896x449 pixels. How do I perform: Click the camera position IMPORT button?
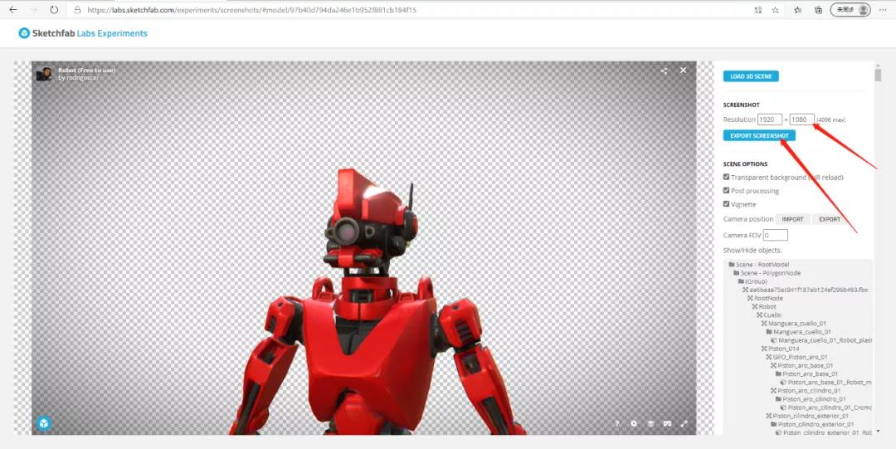[x=792, y=219]
